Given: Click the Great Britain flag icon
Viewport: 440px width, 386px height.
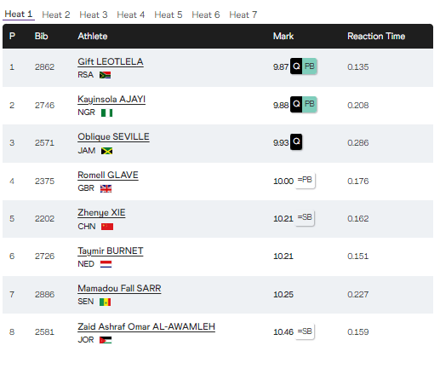Looking at the screenshot, I should (106, 188).
